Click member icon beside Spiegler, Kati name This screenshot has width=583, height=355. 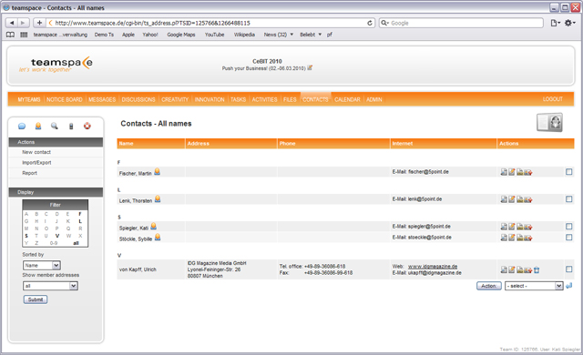point(154,226)
